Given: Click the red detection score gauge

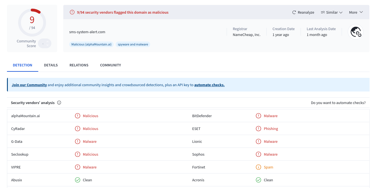Looking at the screenshot, I should click(32, 22).
